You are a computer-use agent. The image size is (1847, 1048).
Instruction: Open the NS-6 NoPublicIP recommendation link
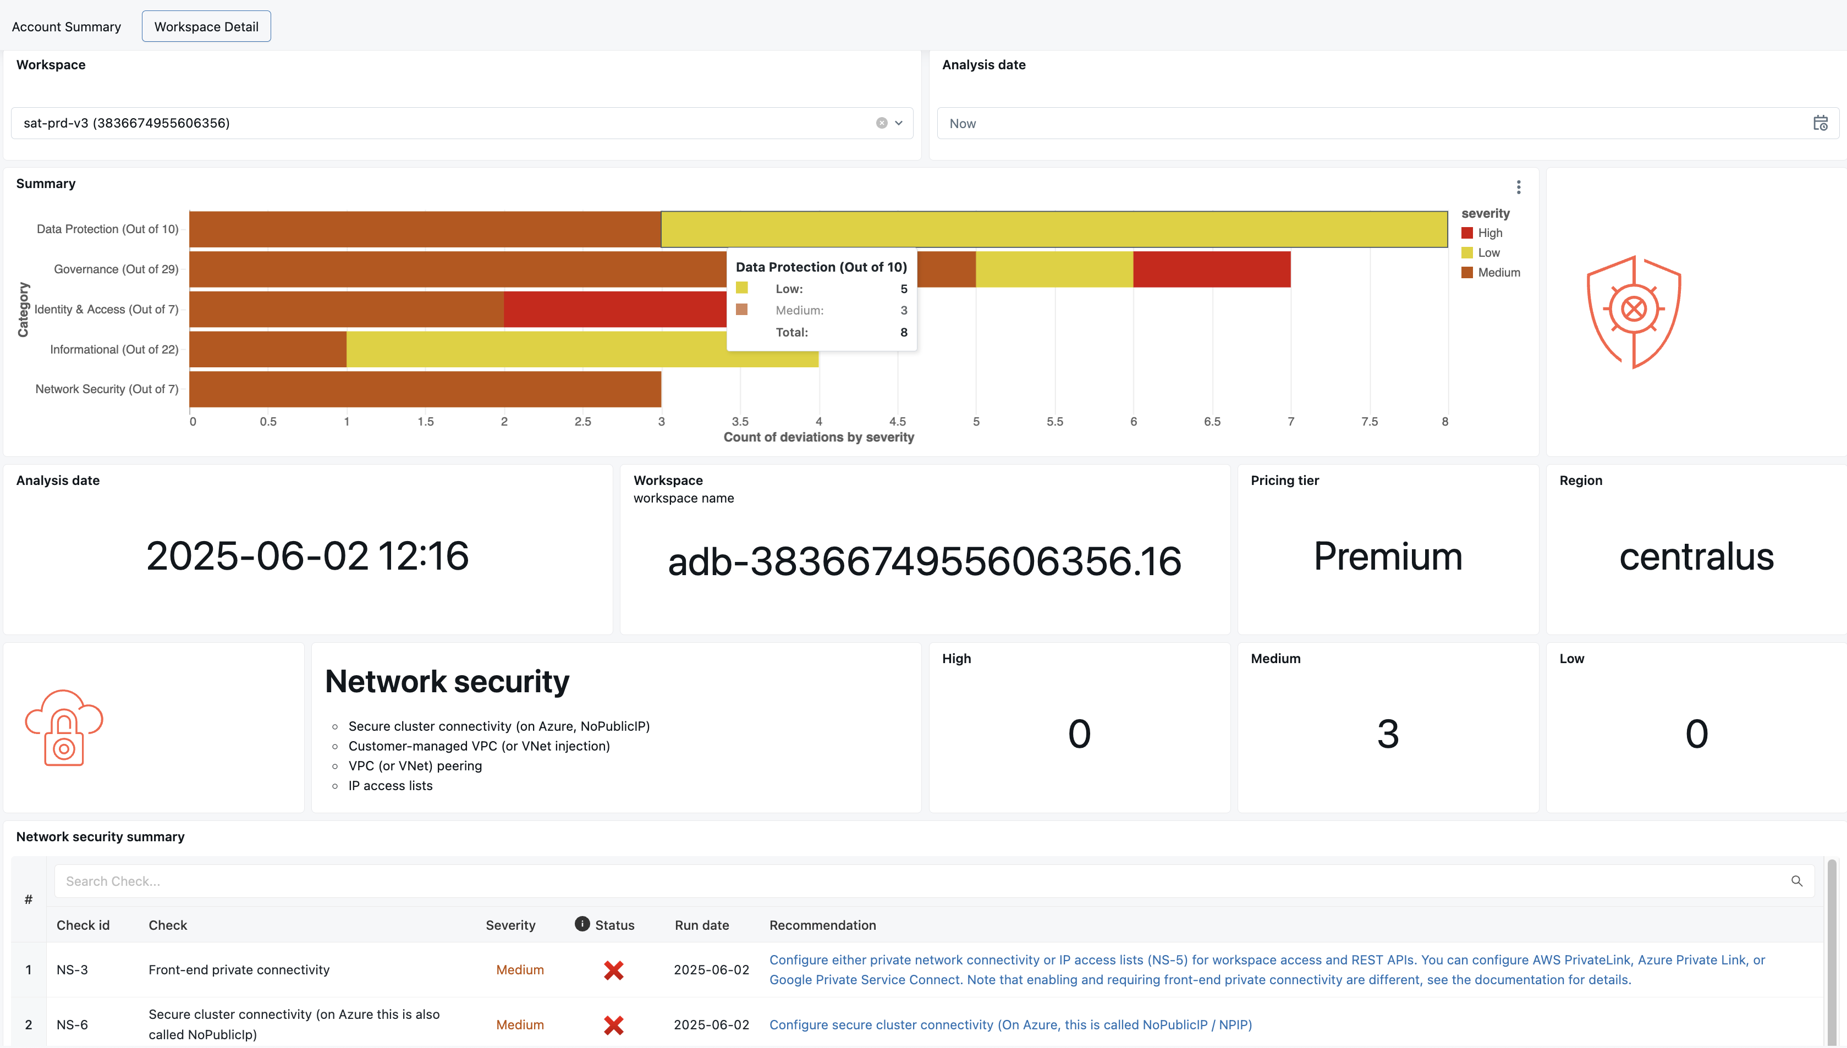(x=1010, y=1025)
